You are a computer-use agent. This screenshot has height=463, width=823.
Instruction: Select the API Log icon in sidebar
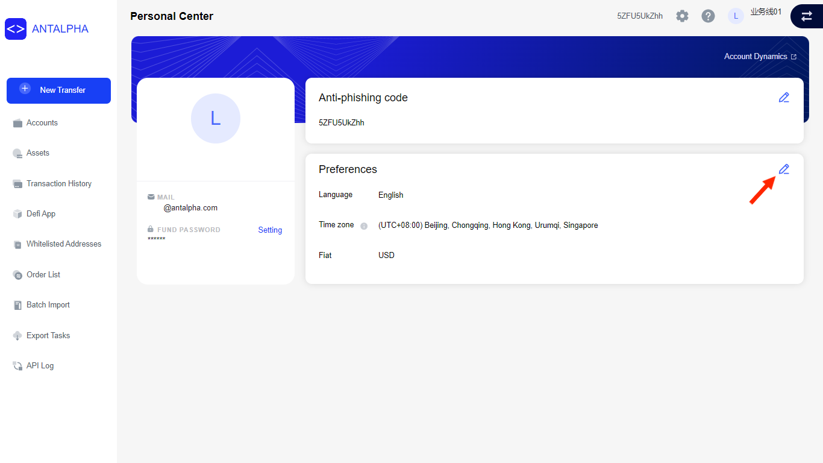(17, 365)
